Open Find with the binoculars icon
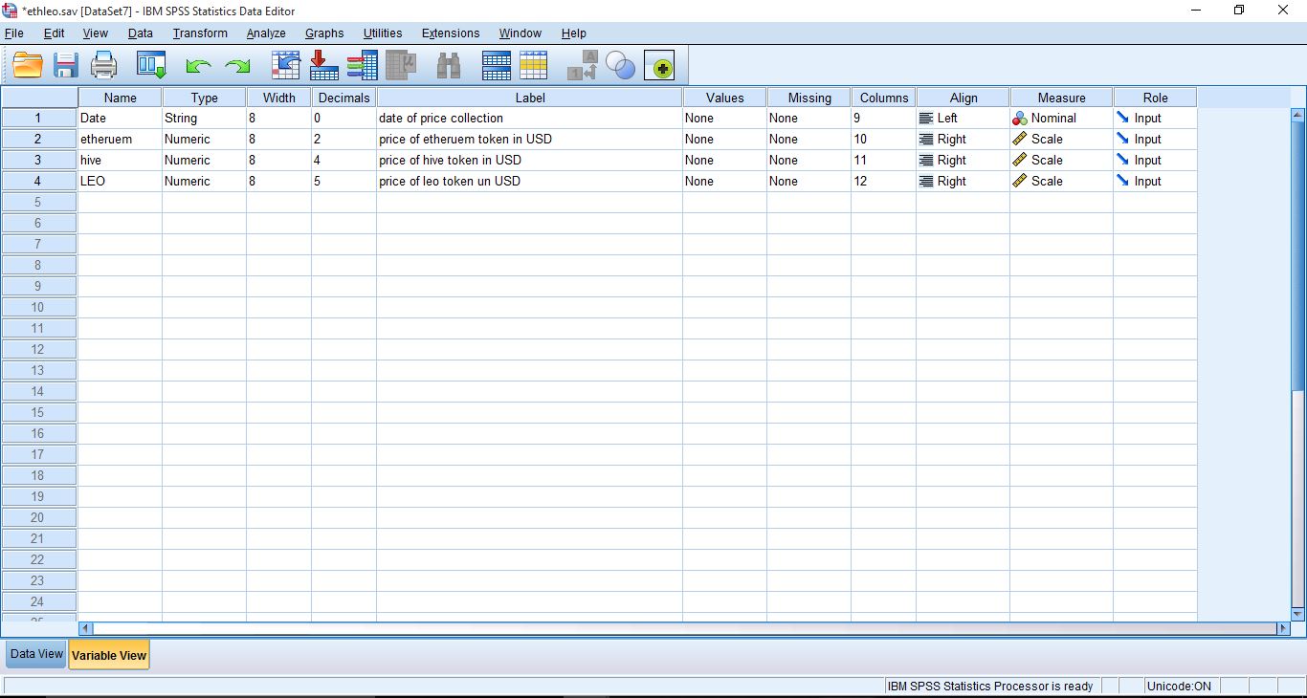The width and height of the screenshot is (1307, 698). click(448, 66)
